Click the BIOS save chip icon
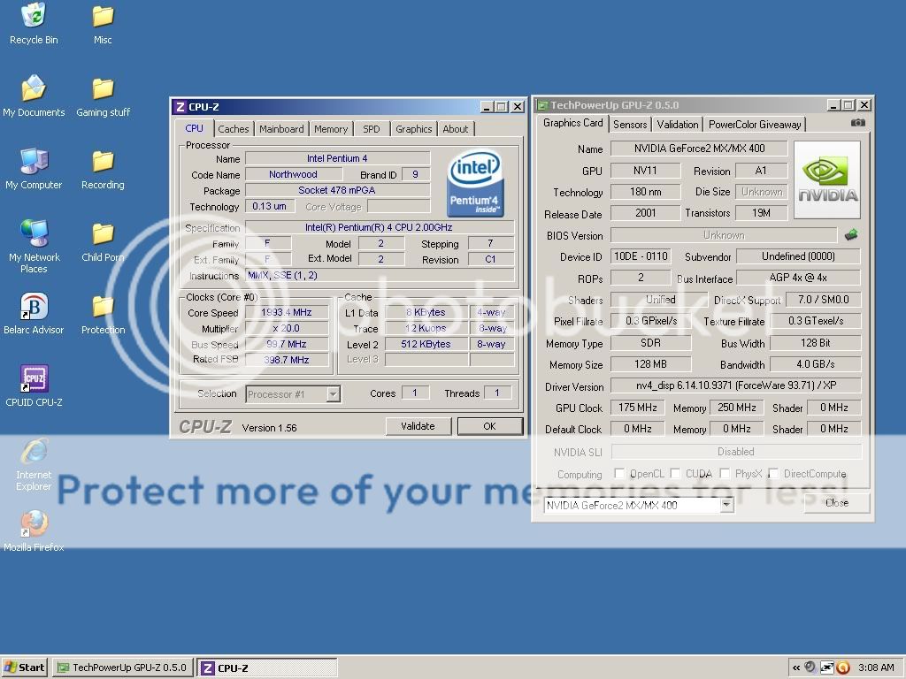 click(851, 235)
